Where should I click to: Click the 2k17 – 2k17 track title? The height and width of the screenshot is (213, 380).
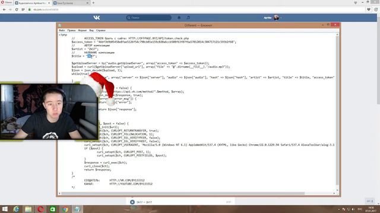[144, 202]
